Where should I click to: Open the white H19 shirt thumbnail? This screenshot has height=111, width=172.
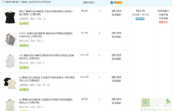click(x=10, y=61)
